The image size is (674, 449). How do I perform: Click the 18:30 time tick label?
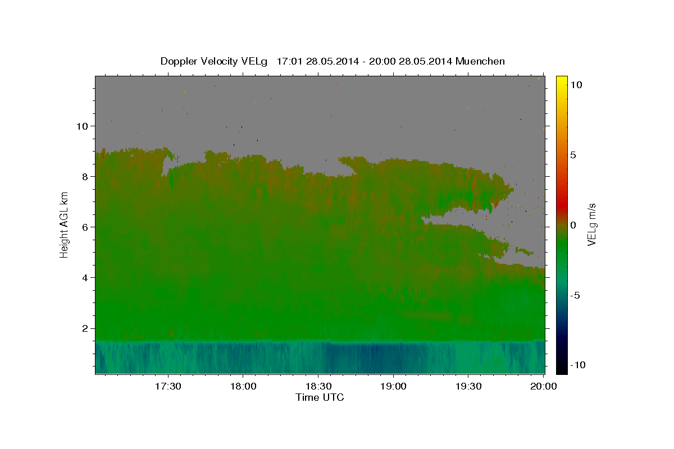(318, 386)
